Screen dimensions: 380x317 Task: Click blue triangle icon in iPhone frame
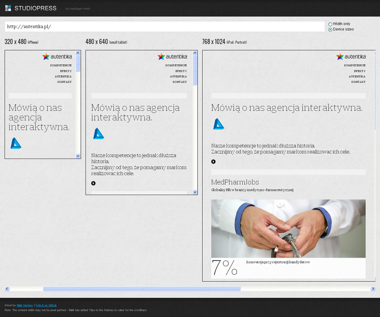[x=16, y=143]
